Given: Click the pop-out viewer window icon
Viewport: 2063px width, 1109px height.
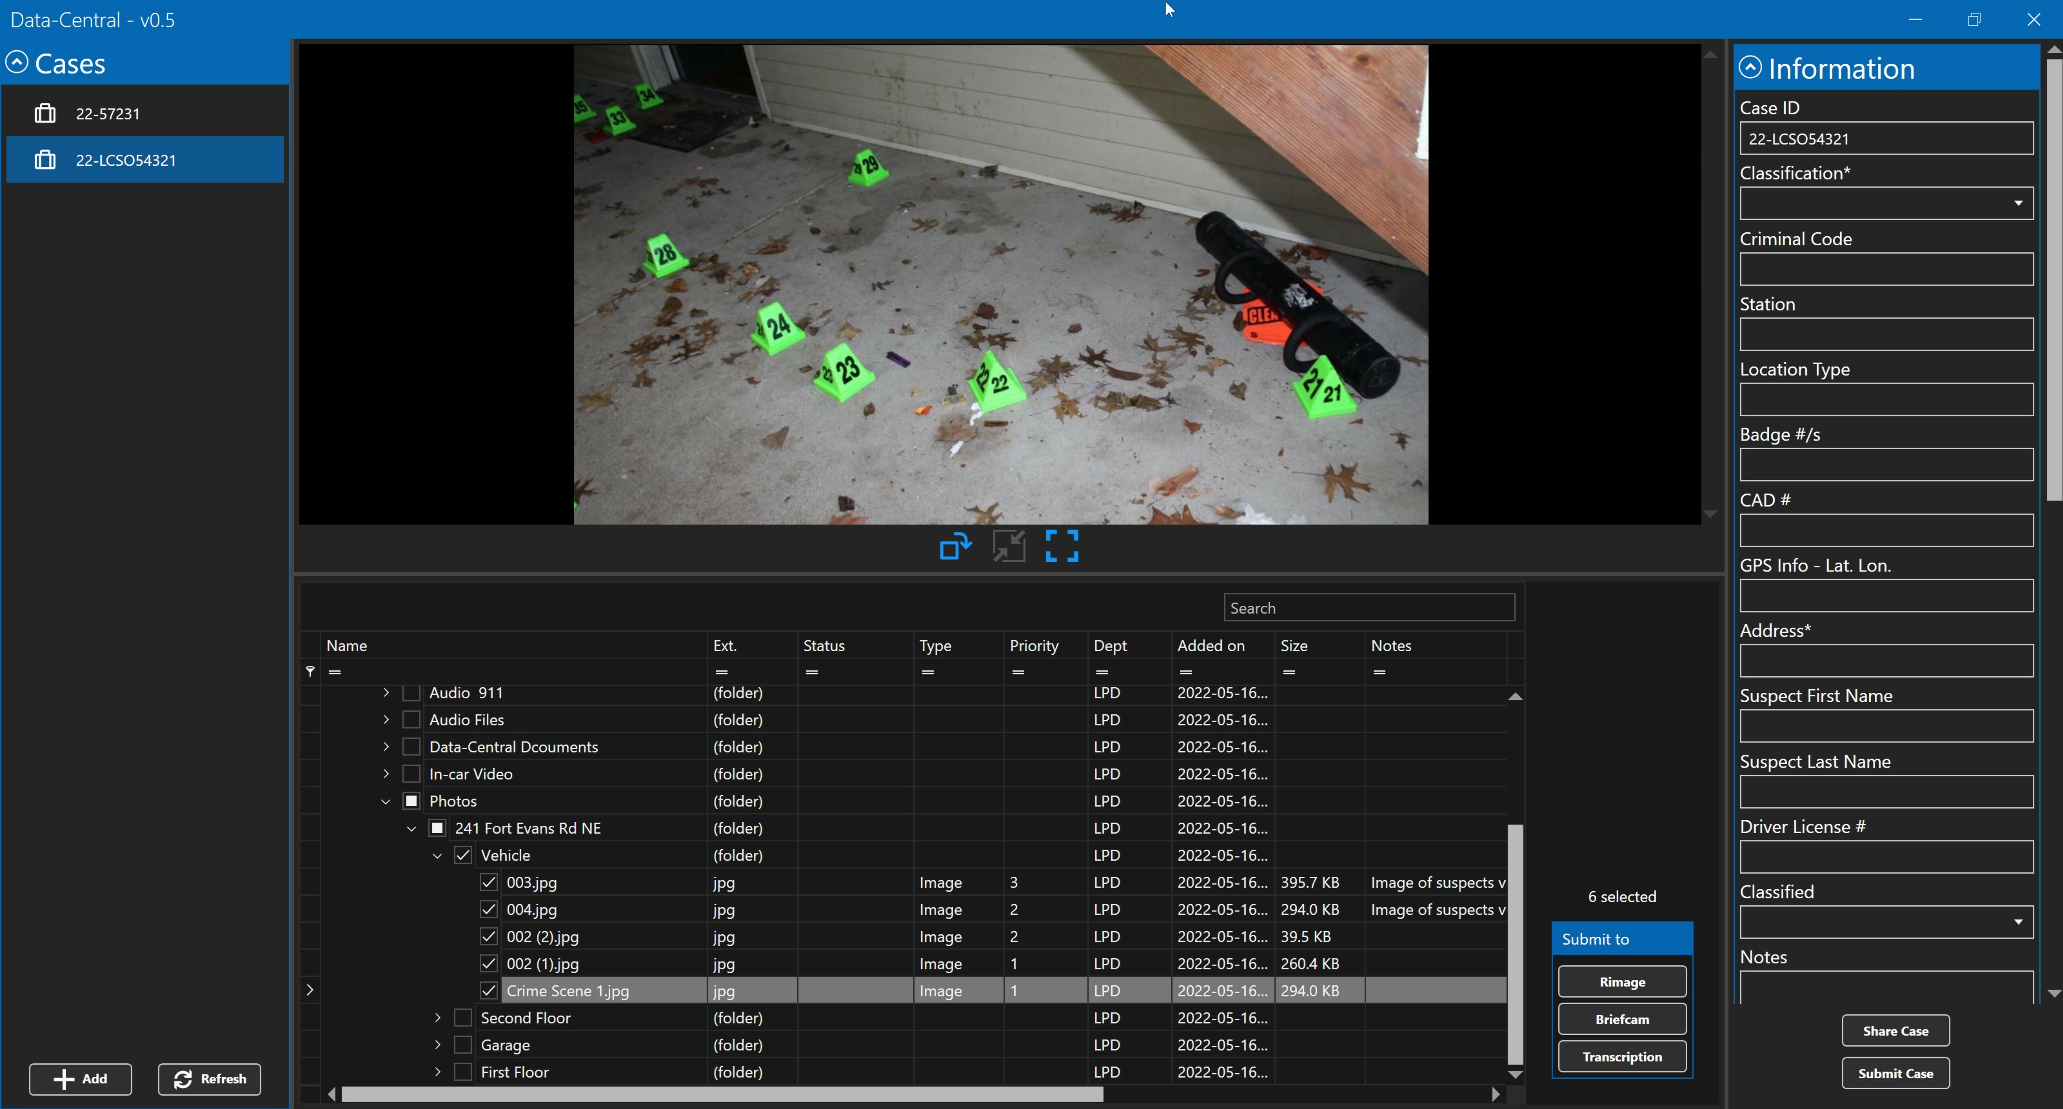Looking at the screenshot, I should [x=955, y=546].
